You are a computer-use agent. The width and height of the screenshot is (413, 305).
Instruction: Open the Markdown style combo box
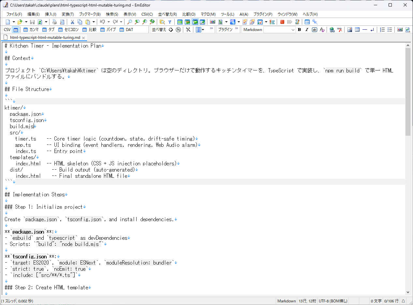pos(279,30)
